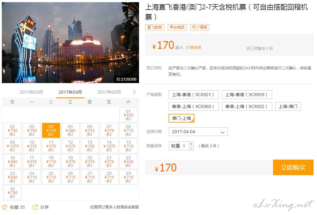The height and width of the screenshot is (215, 317).
Task: Decrease quantity with minus stepper
Action: [x=191, y=148]
